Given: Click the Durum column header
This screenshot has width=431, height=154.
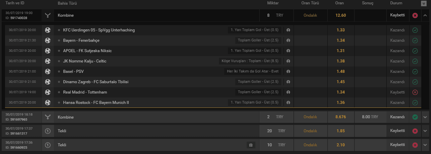Looking at the screenshot, I should 396,3.
